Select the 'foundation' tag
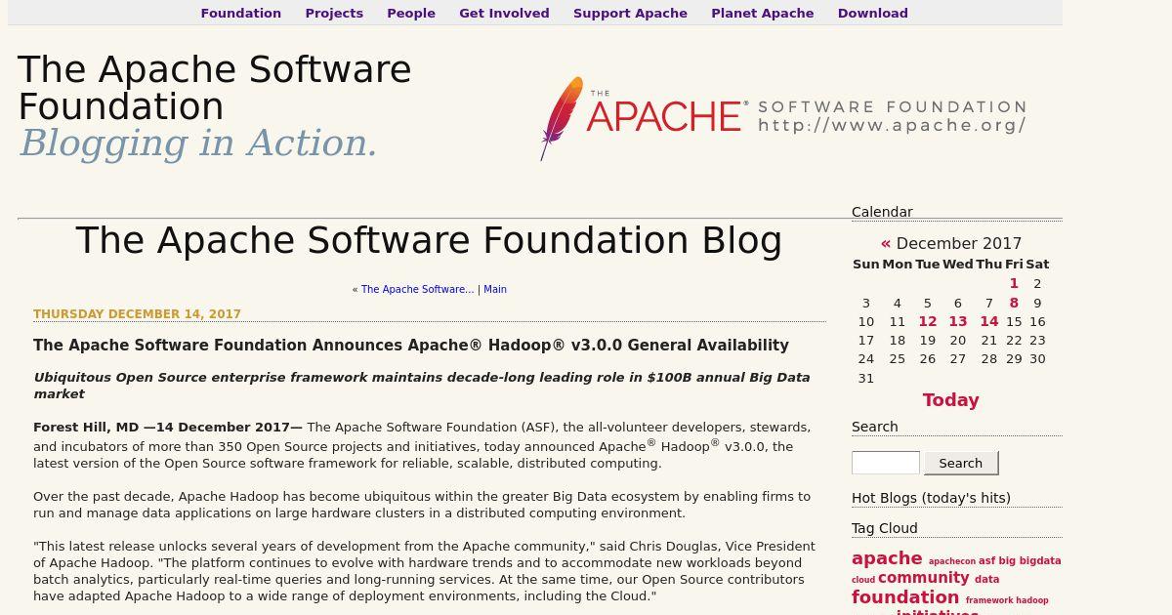 pyautogui.click(x=905, y=597)
